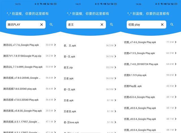
Task: Open chevron for 优酷8.1.9.9 play.apk
Action: click(176, 75)
